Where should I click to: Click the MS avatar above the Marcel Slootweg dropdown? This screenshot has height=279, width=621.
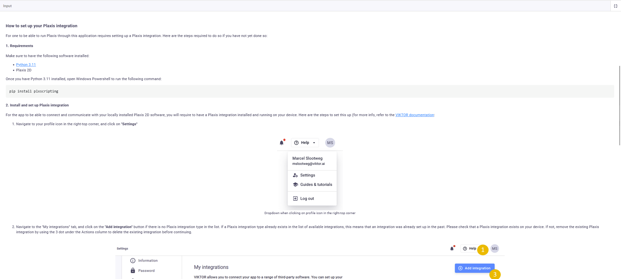click(x=330, y=143)
